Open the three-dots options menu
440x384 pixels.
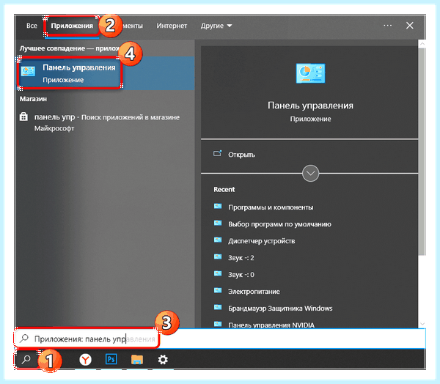click(387, 26)
